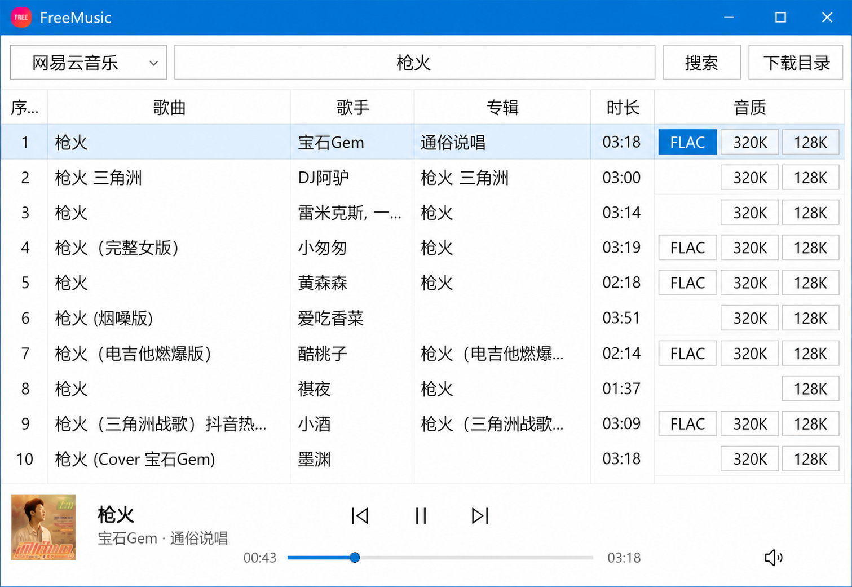Screen dimensions: 852x587
Task: Click the 音质 column header
Action: coord(749,107)
